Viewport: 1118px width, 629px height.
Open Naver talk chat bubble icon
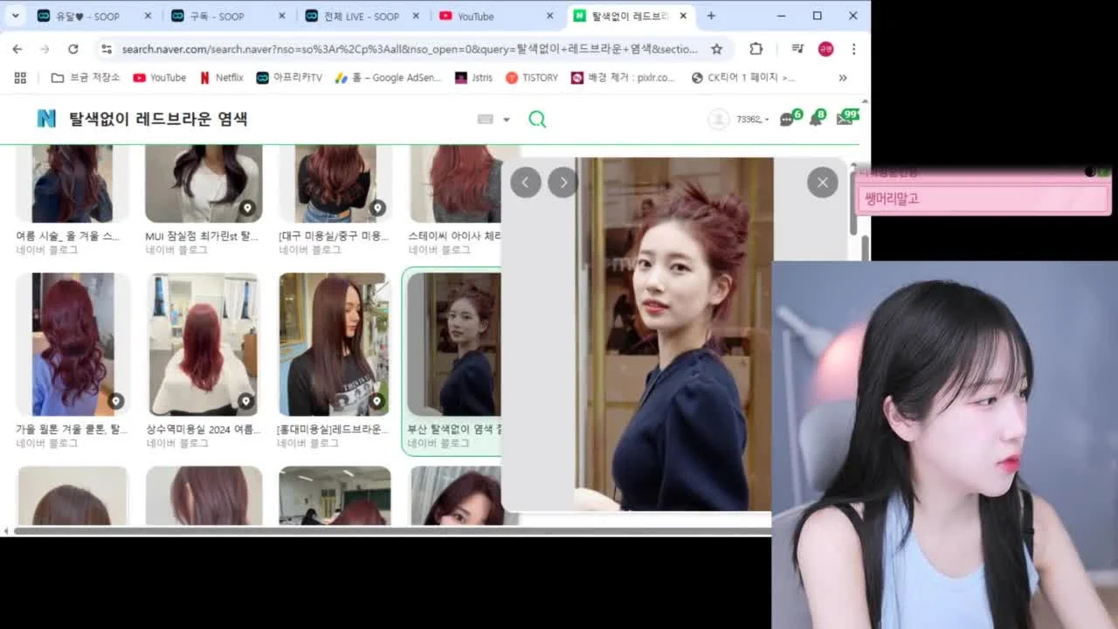point(788,118)
